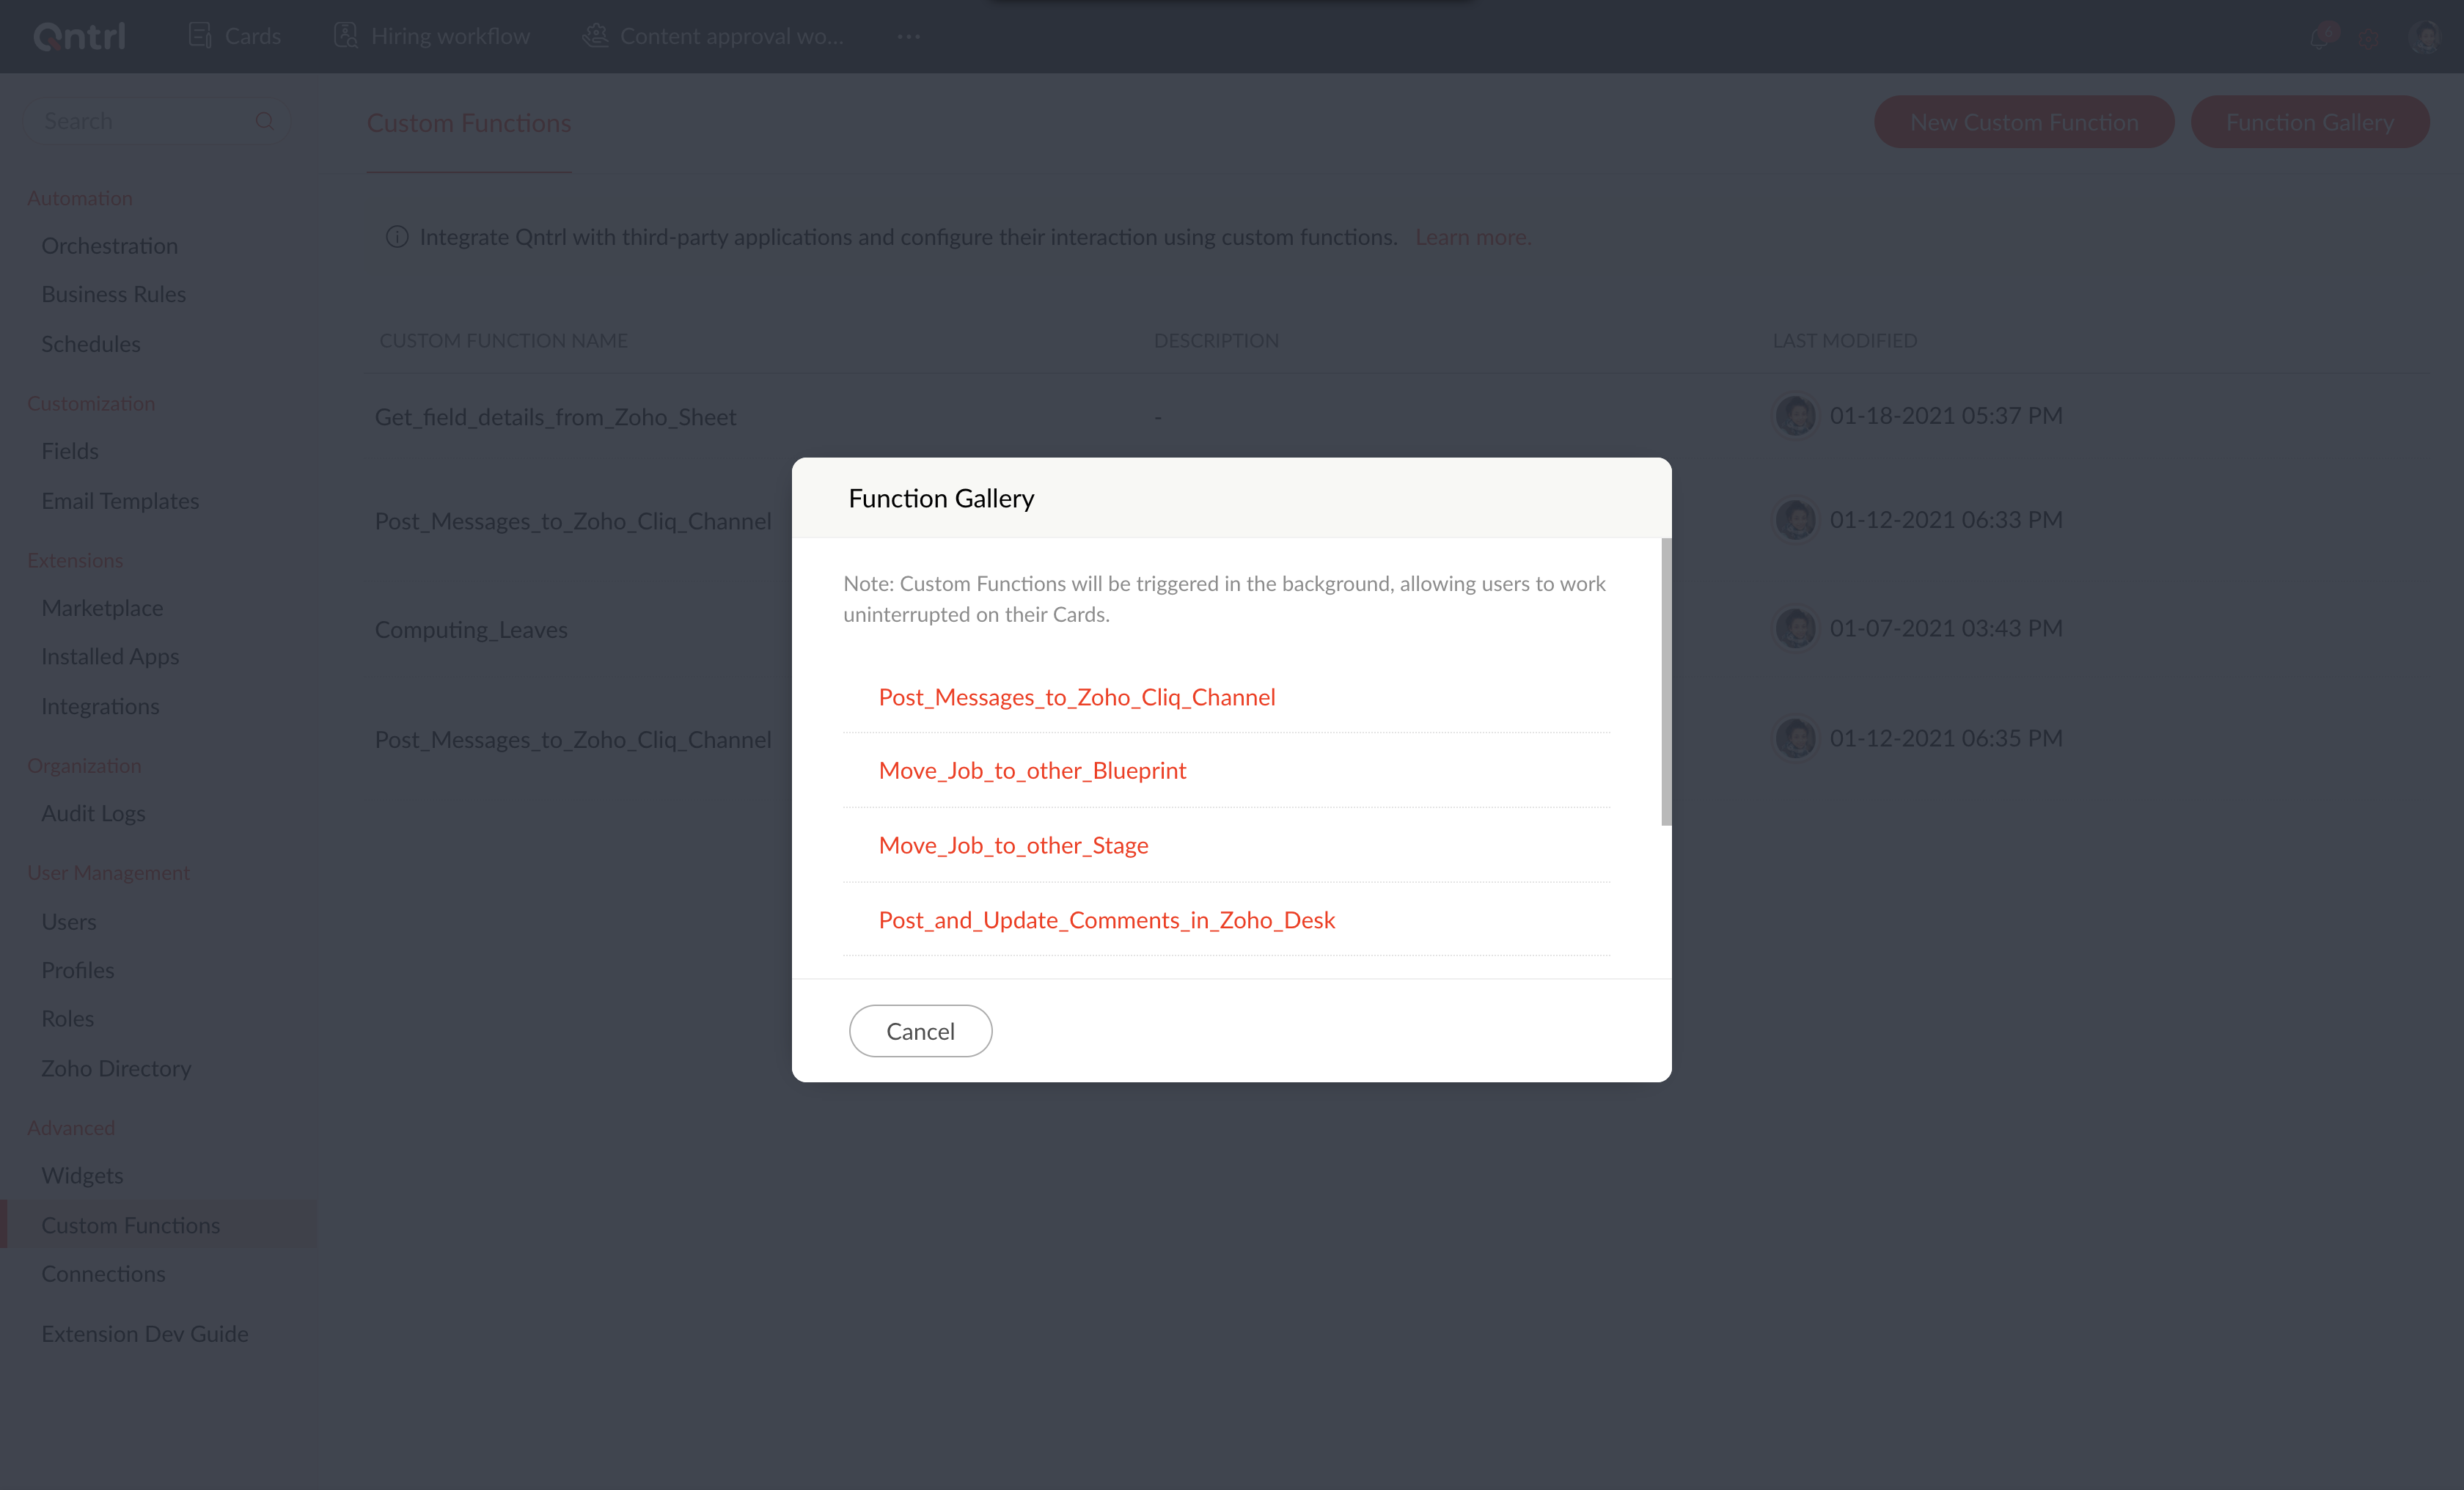
Task: Open Post_and_Update_Comments_in_Zoho_Desk function
Action: (1106, 919)
